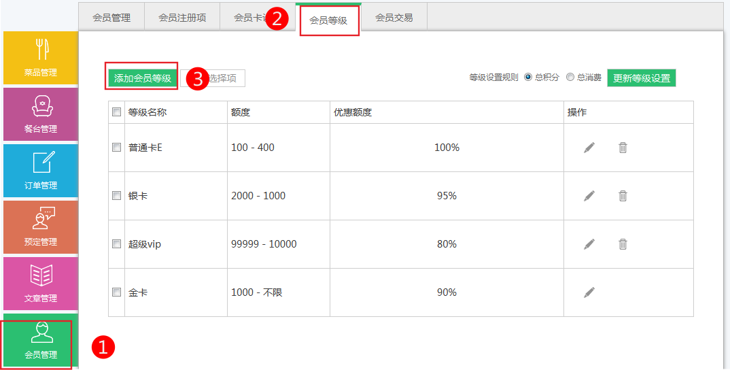Tick the checkbox for 普通卡E row
The height and width of the screenshot is (370, 730).
pos(116,148)
